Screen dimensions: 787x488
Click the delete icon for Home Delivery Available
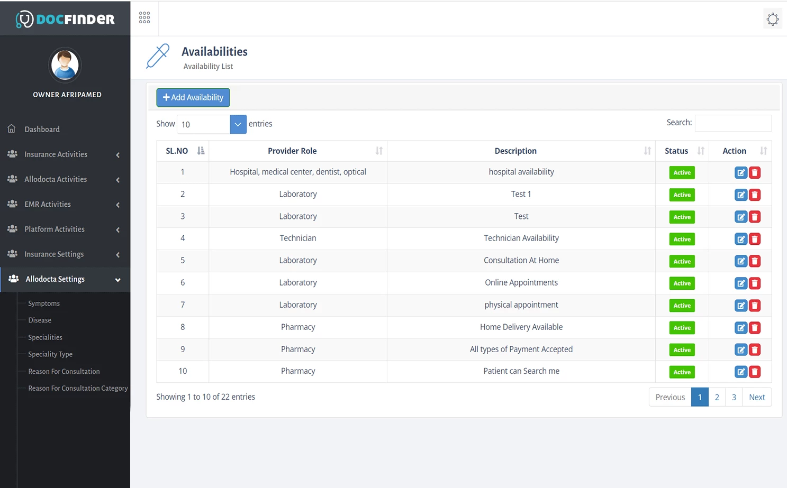pos(755,327)
